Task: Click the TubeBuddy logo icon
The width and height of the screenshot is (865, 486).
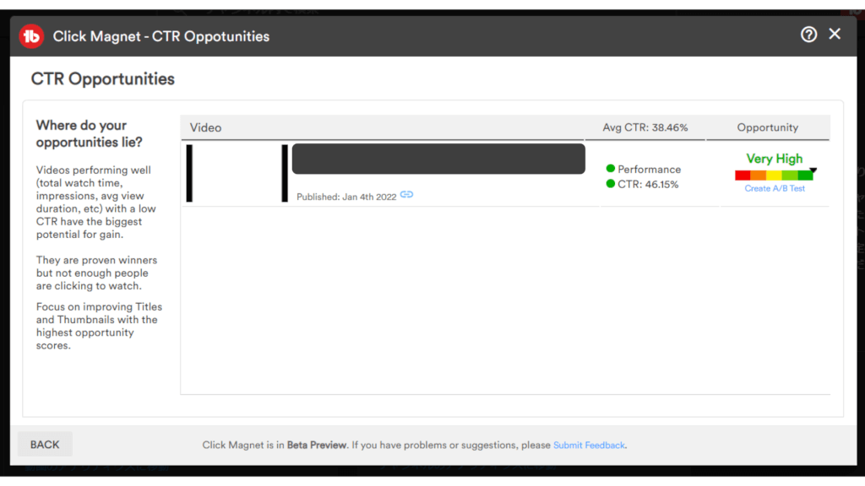Action: [x=31, y=35]
